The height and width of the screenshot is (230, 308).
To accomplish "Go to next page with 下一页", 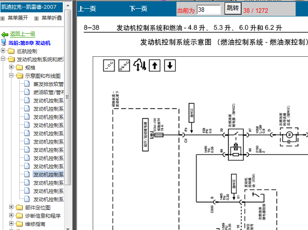I will click(x=138, y=9).
